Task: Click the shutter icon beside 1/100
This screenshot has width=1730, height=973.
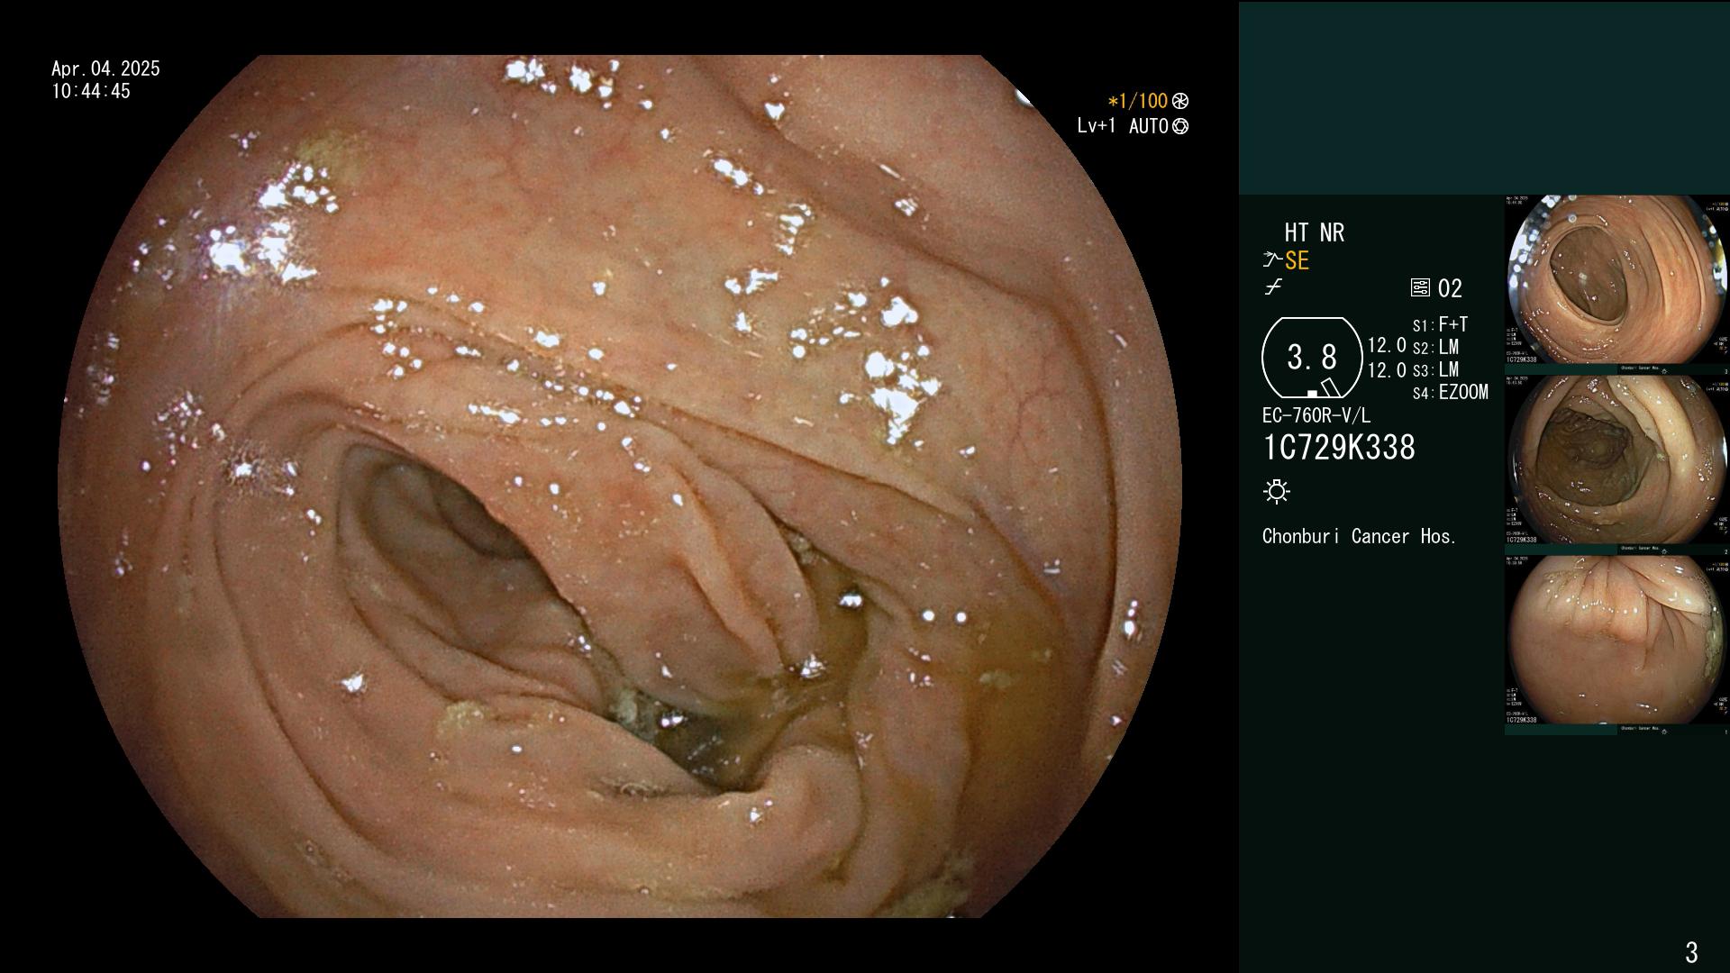Action: point(1179,102)
